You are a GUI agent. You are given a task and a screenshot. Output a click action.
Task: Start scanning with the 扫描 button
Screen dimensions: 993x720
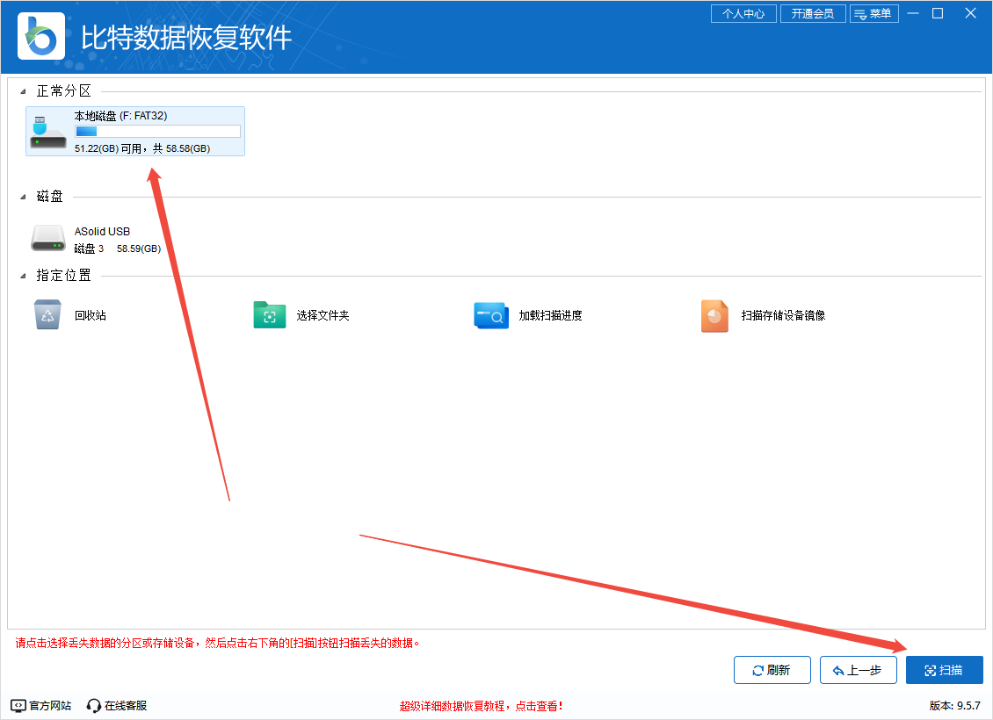[x=945, y=670]
